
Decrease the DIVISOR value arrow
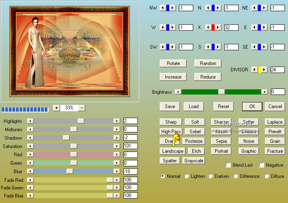pyautogui.click(x=255, y=70)
